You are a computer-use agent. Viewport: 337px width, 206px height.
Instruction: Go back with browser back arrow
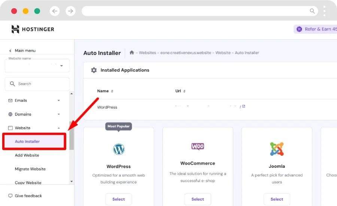55,11
